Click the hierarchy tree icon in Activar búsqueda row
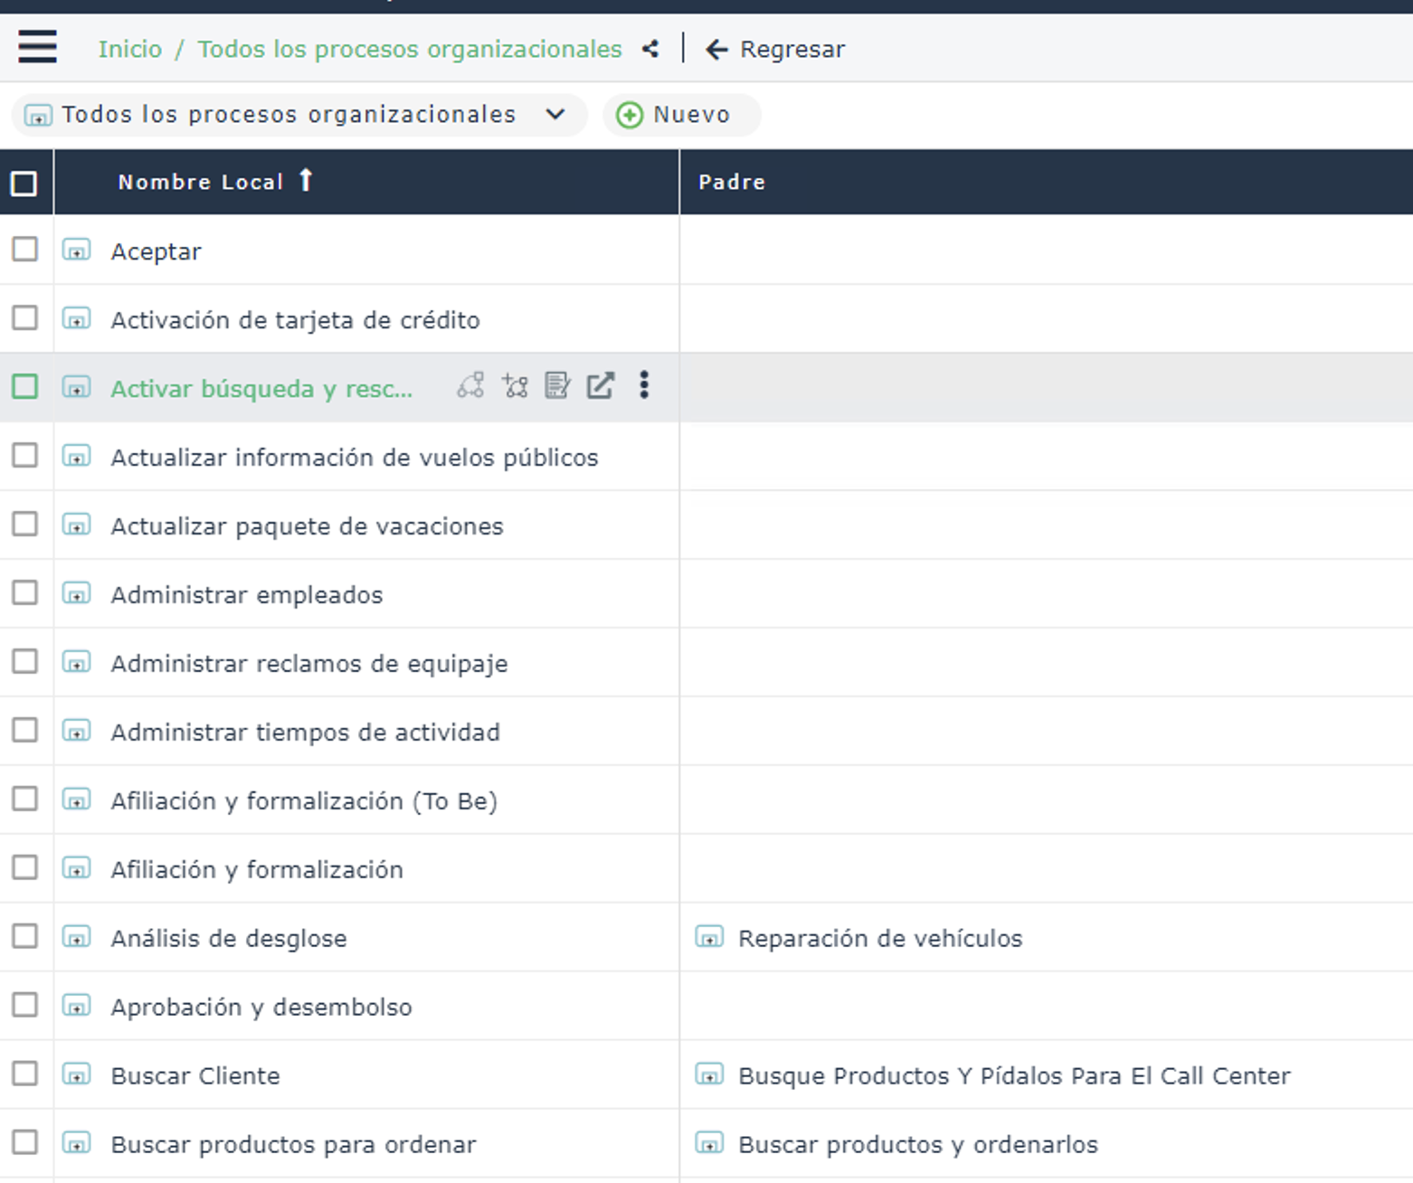 515,386
